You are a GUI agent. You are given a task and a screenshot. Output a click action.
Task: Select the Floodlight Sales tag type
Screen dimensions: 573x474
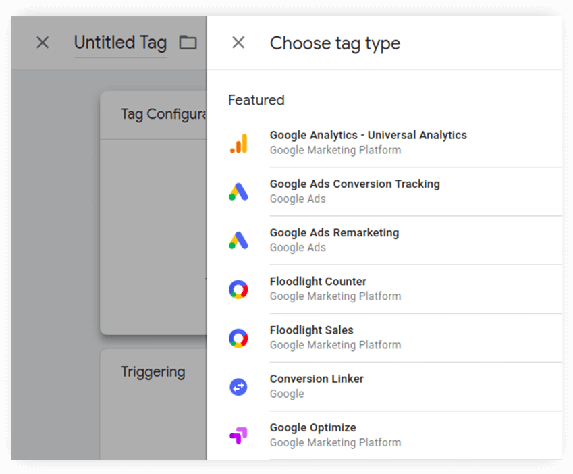(x=312, y=336)
